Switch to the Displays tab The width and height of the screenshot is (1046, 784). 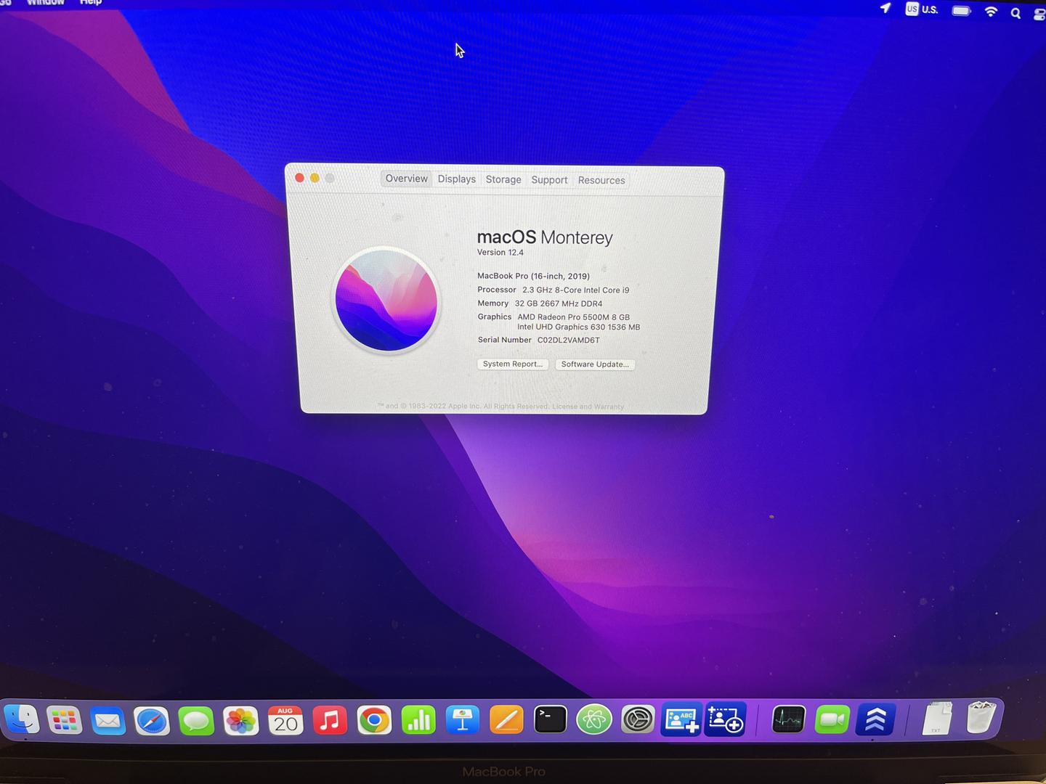[x=456, y=179]
